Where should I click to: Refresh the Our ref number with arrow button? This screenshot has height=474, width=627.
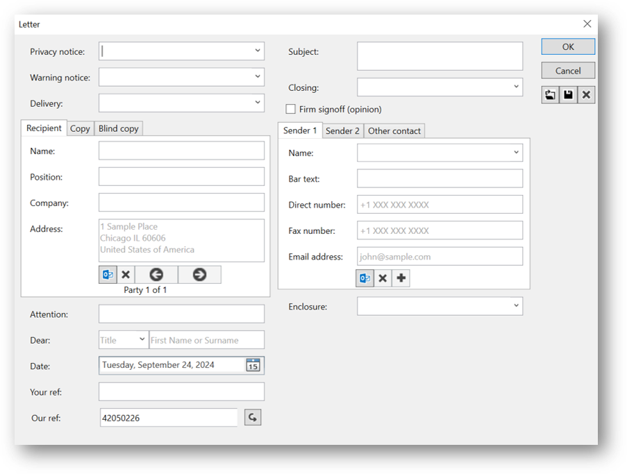253,418
